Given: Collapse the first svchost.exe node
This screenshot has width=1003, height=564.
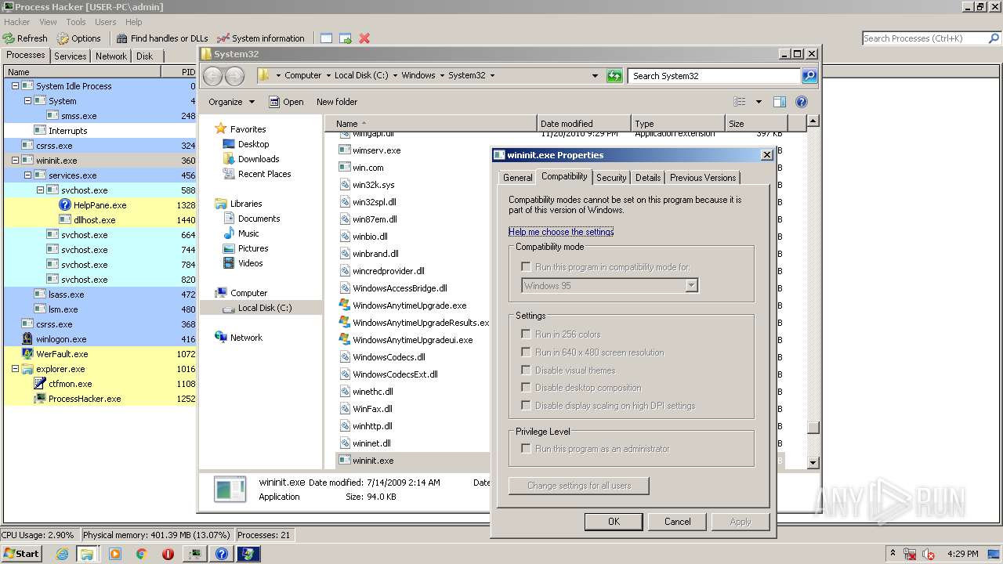Looking at the screenshot, I should tap(40, 190).
